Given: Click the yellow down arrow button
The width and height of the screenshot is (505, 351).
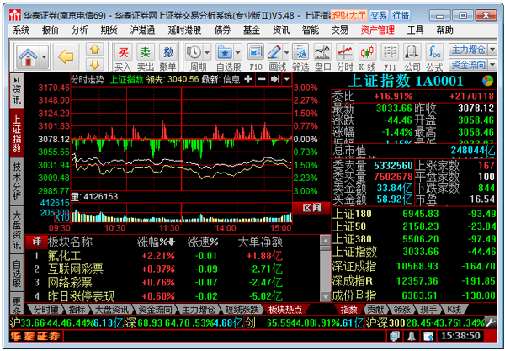Looking at the screenshot, I should [x=94, y=65].
